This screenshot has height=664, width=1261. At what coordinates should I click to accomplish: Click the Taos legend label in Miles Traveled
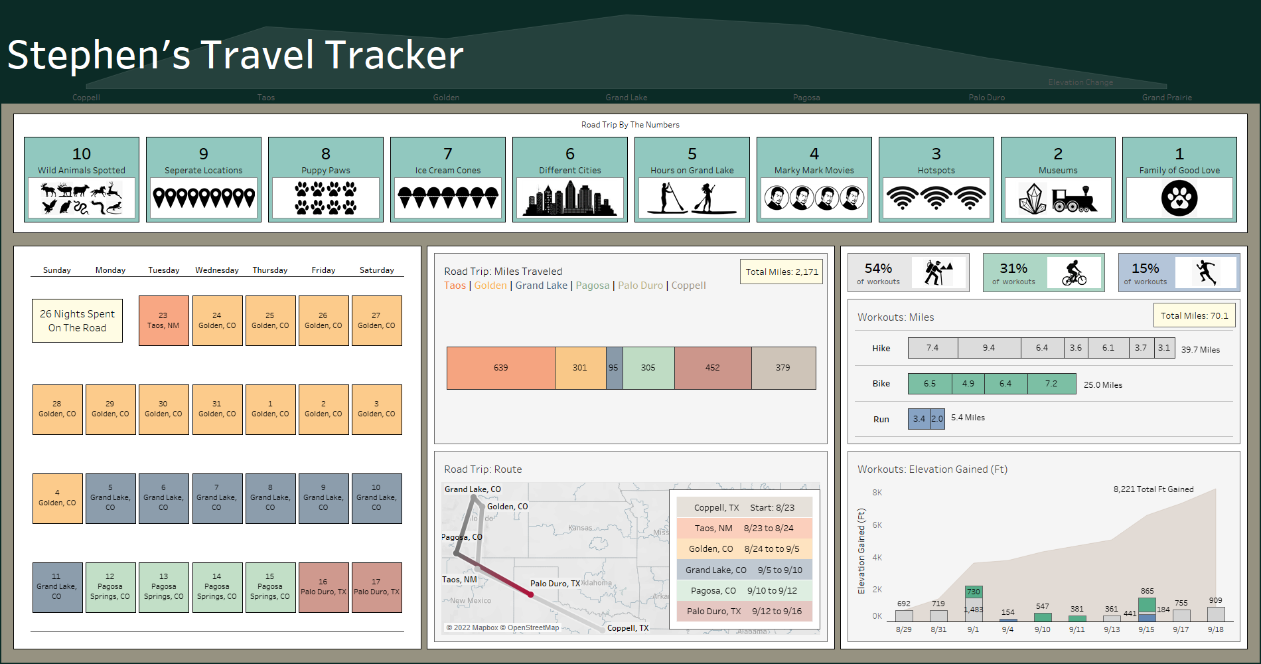pyautogui.click(x=455, y=286)
